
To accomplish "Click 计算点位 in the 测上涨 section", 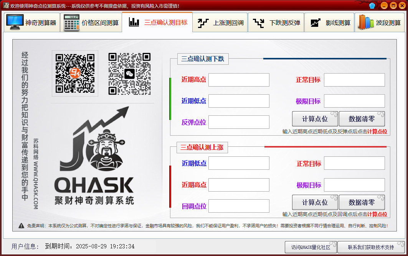I will pos(315,202).
